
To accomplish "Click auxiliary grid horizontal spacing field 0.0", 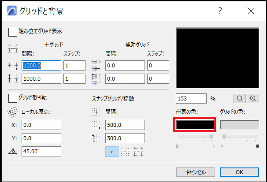I will pos(125,65).
